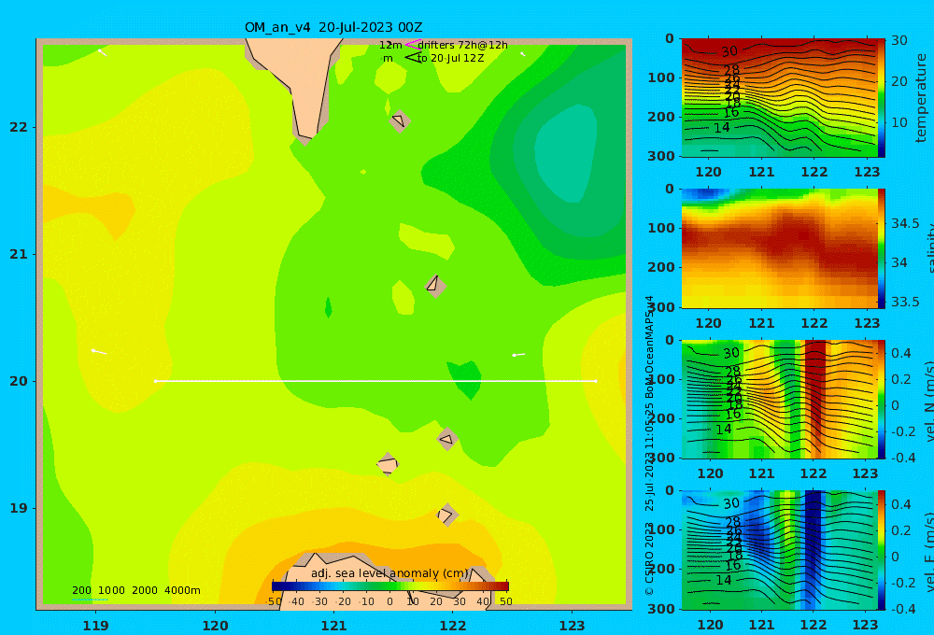The height and width of the screenshot is (635, 934).
Task: Click the magenta drifter arrow legend symbol
Action: coord(413,45)
